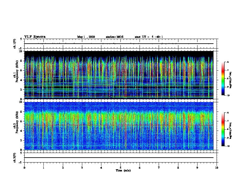Click the ch.1 "Frequency (kHz)" axis label

pyautogui.click(x=17, y=72)
